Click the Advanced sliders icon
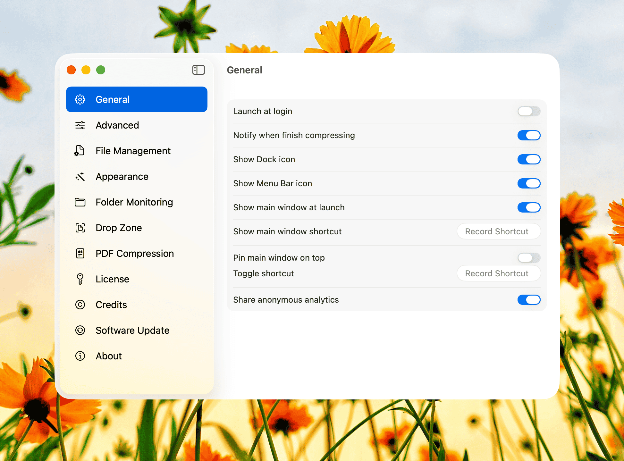624x461 pixels. pyautogui.click(x=80, y=125)
